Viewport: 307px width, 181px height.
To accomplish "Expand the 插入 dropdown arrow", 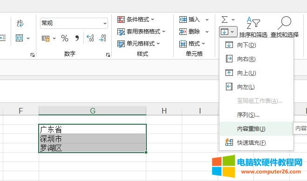I will 207,20.
